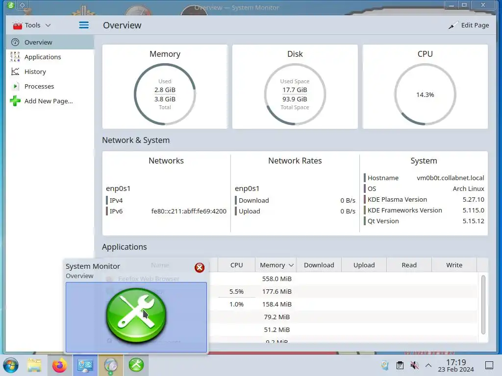Click the disc installer taskbar icon
The image size is (502, 376).
tap(111, 365)
